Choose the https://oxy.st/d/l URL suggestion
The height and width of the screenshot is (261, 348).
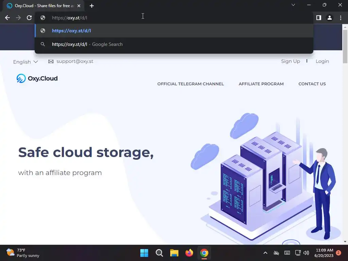coord(174,31)
